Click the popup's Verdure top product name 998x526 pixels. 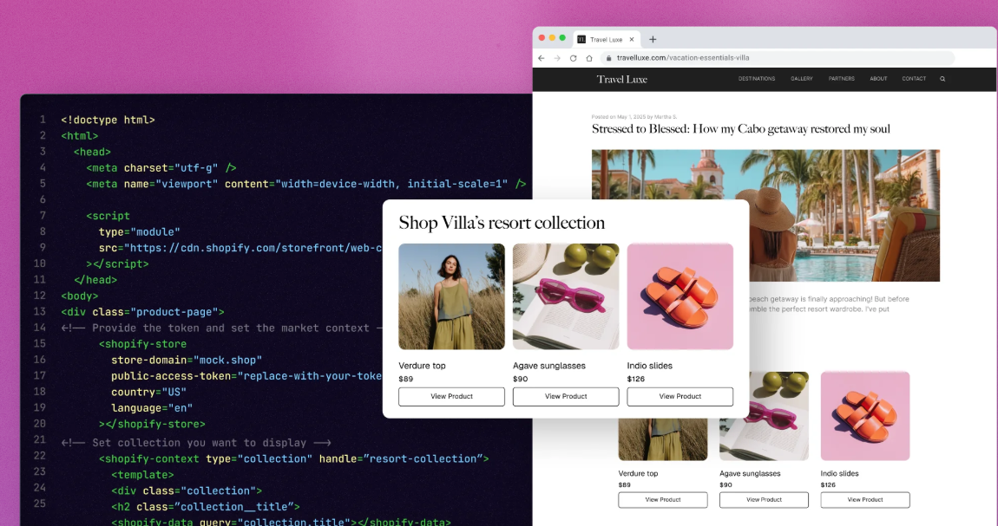click(x=422, y=366)
